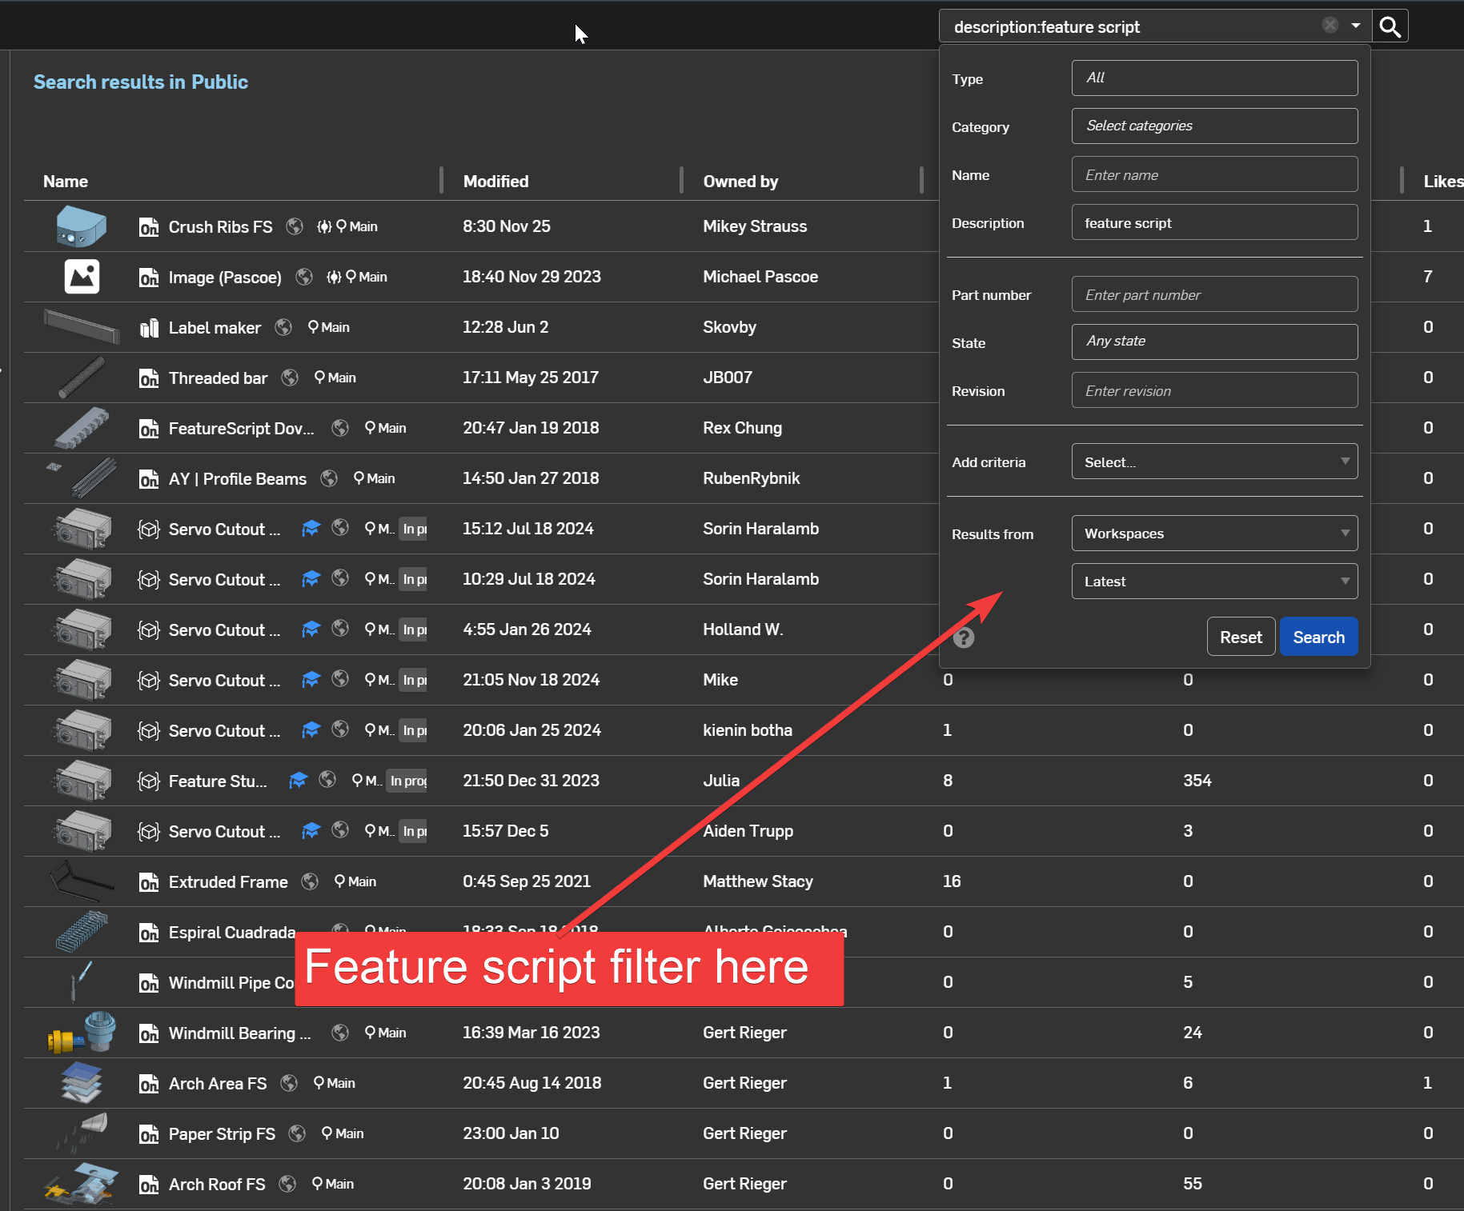This screenshot has height=1211, width=1464.
Task: Click the Onshape document icon for Threaded bar
Action: pyautogui.click(x=149, y=378)
